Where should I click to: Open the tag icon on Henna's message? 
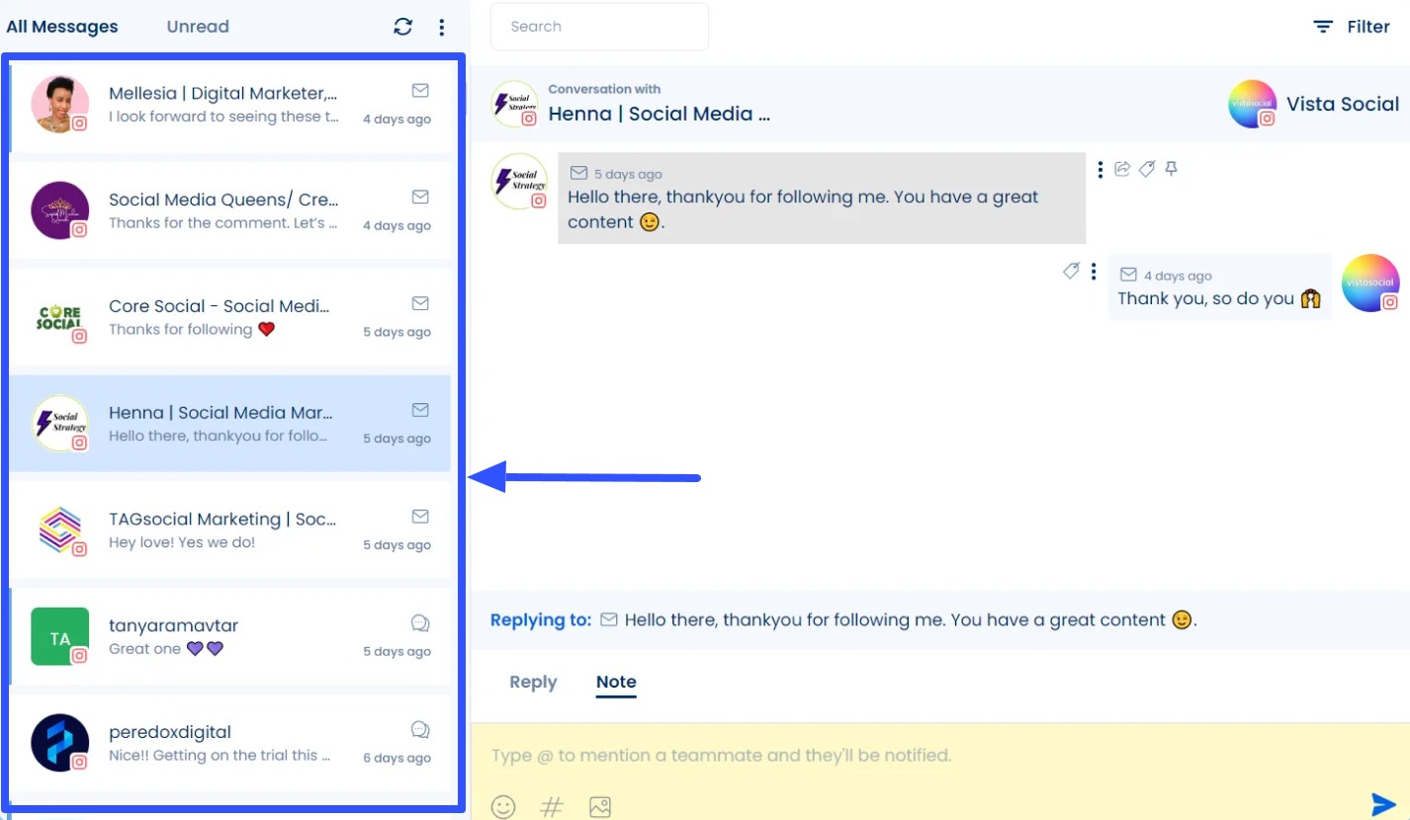click(x=1147, y=169)
